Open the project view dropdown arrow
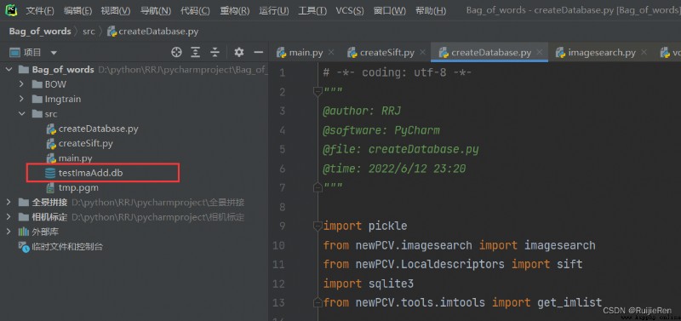The width and height of the screenshot is (681, 321). (x=54, y=53)
